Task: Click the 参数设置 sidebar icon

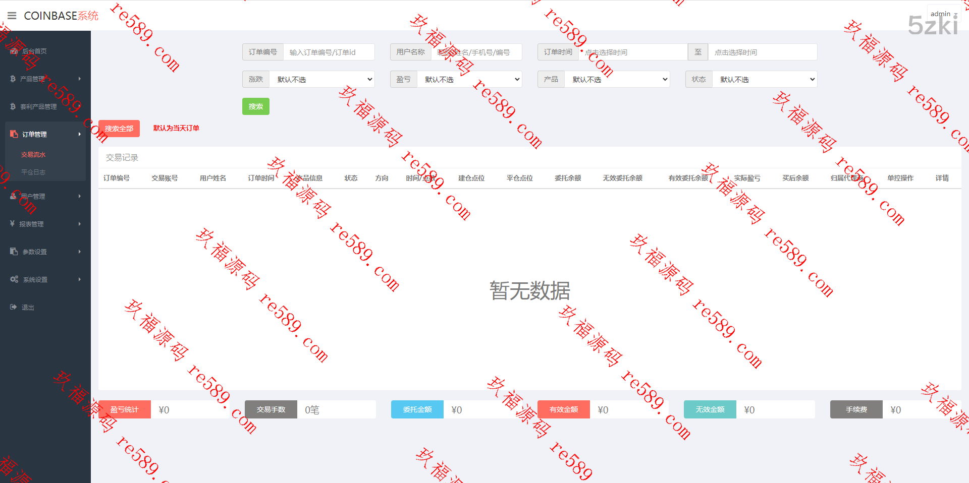Action: pyautogui.click(x=14, y=251)
